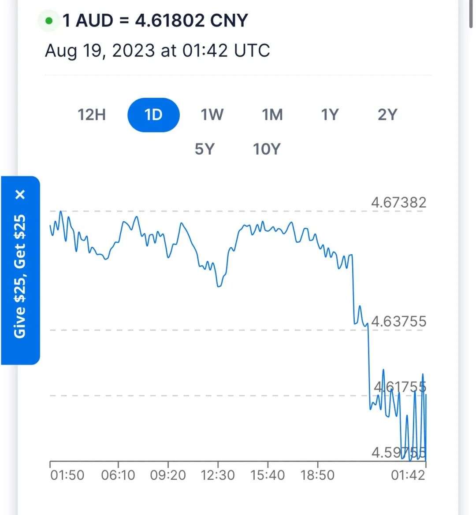Select the 12H time range
The height and width of the screenshot is (515, 476).
point(92,115)
